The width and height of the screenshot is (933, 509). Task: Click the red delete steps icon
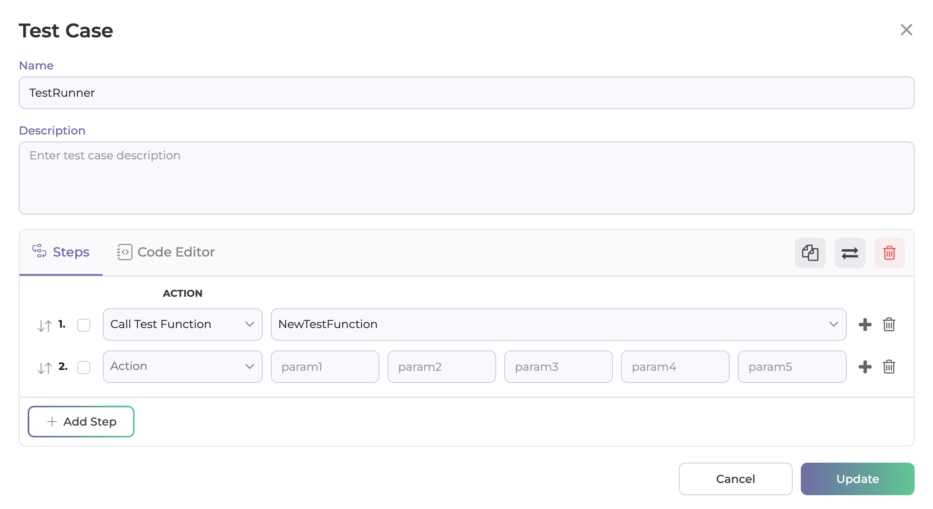pyautogui.click(x=889, y=253)
